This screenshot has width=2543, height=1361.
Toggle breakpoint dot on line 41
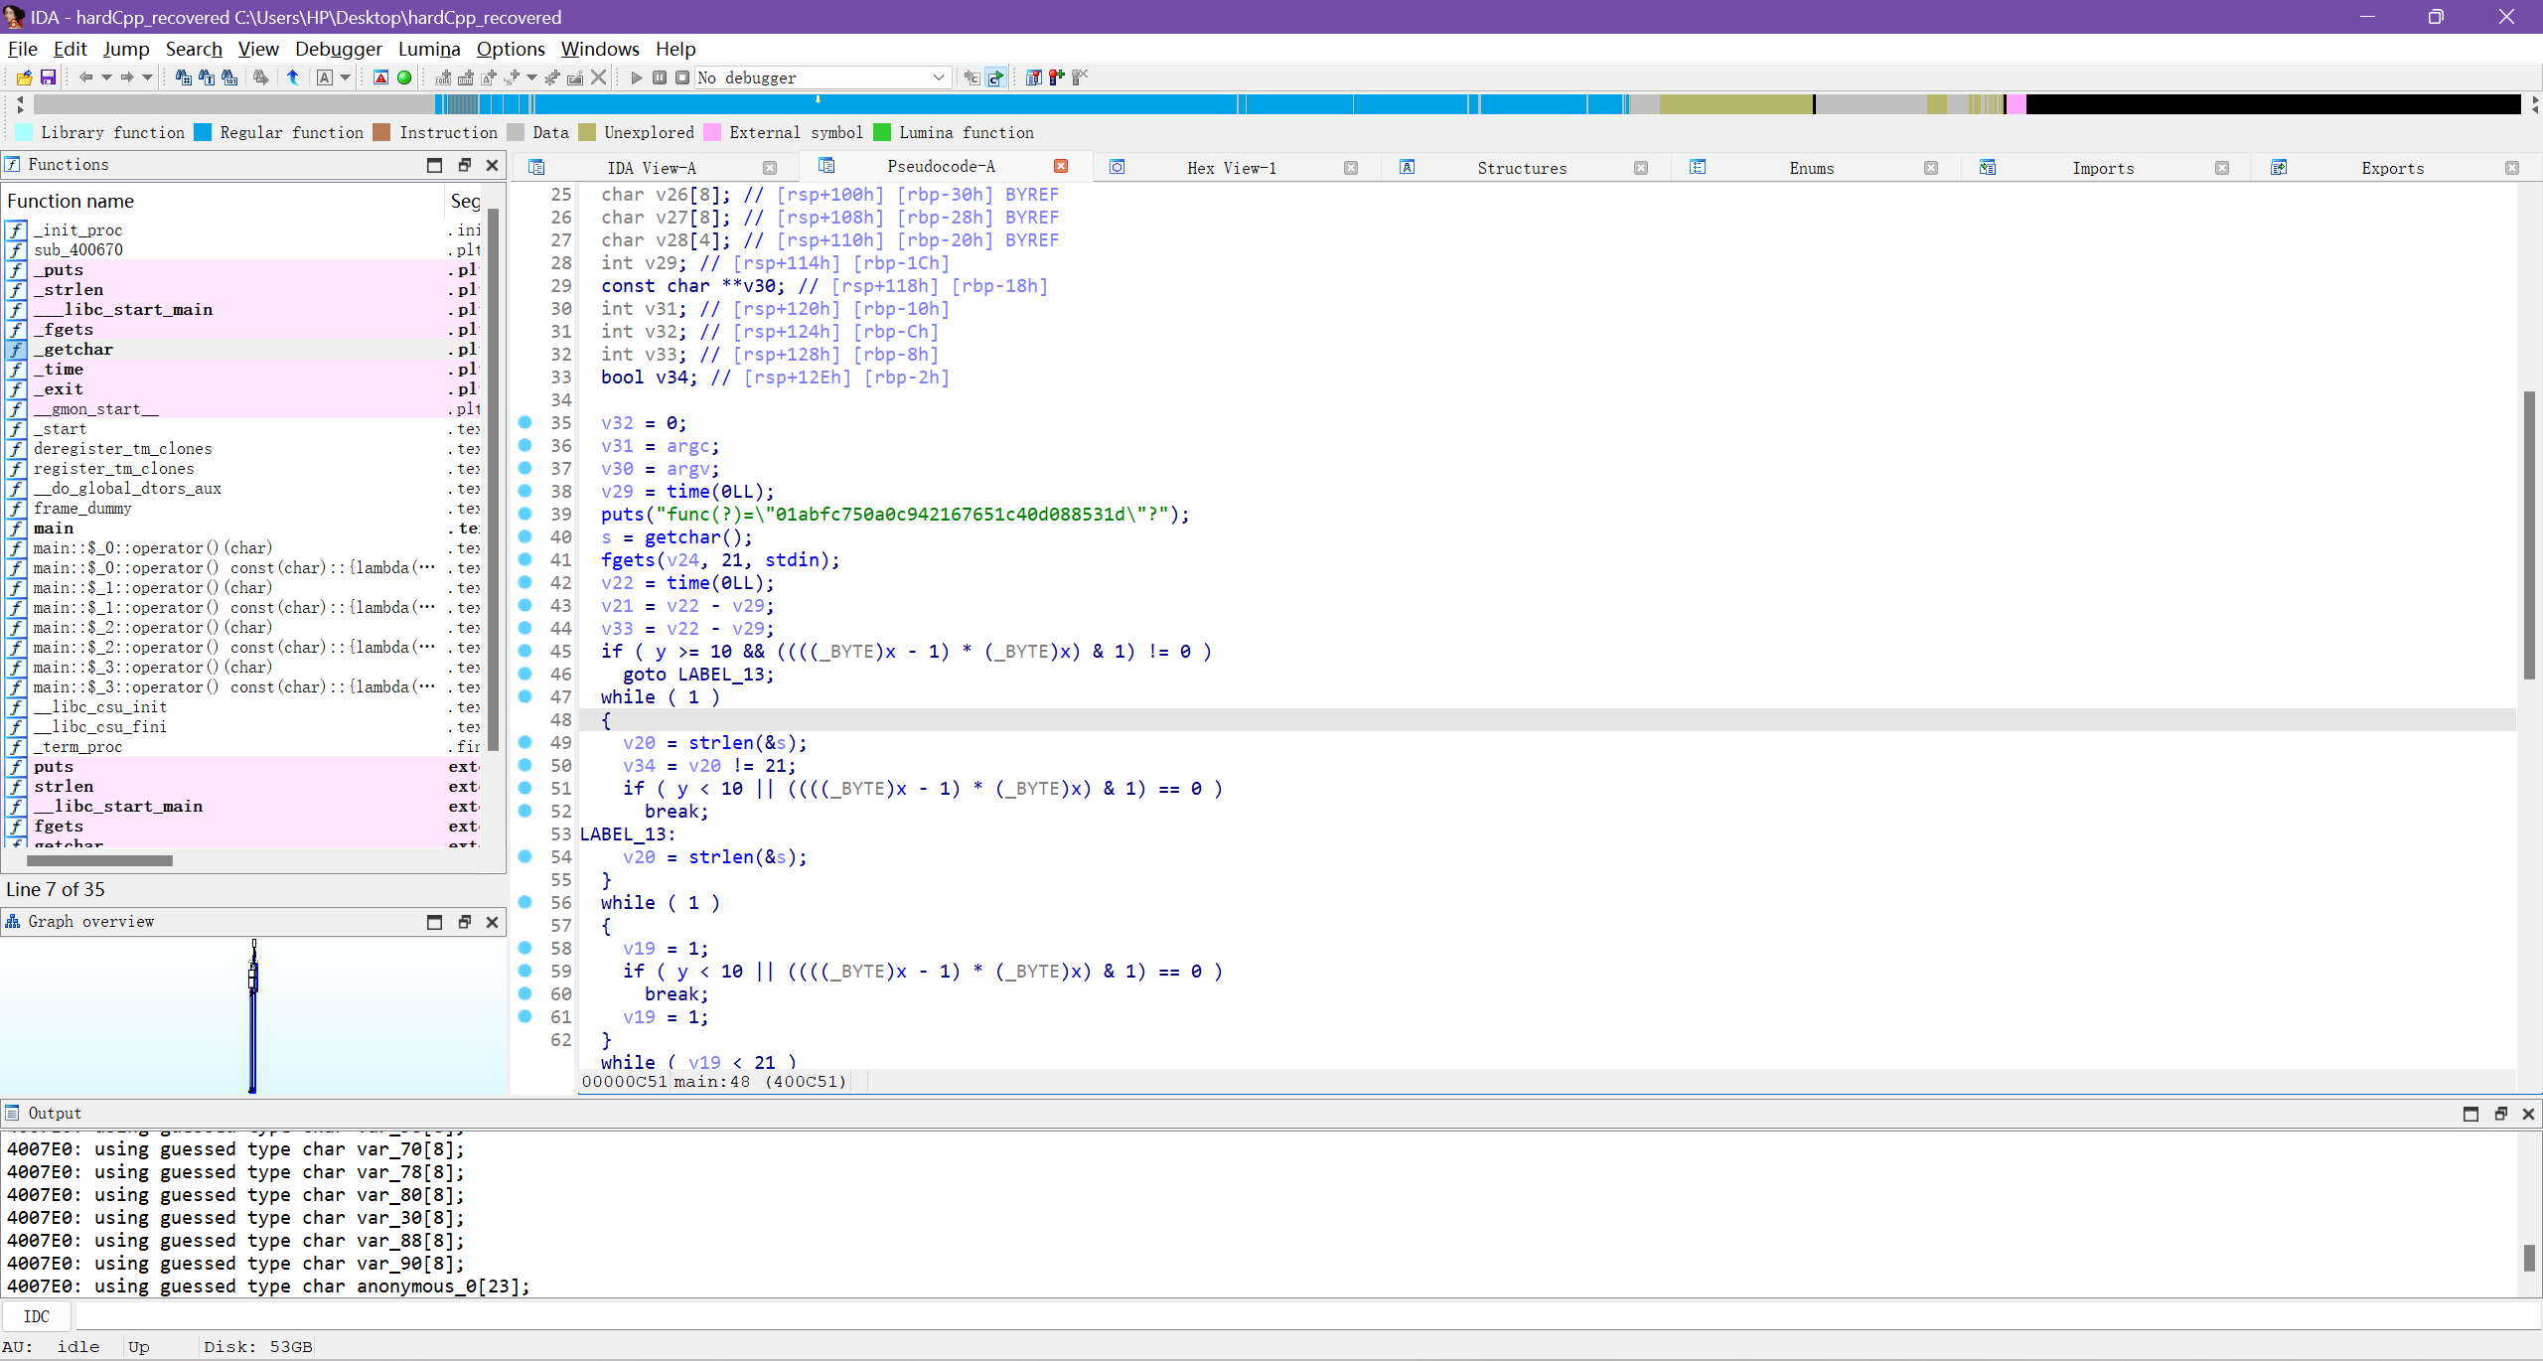[x=525, y=559]
